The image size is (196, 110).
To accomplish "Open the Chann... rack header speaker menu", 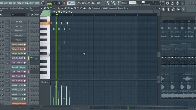I will tap(32, 15).
